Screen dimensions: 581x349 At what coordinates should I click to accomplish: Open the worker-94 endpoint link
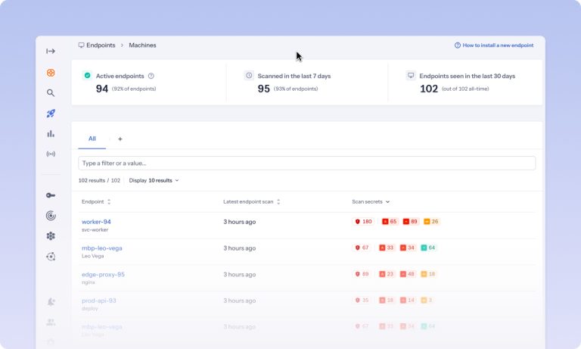point(96,222)
